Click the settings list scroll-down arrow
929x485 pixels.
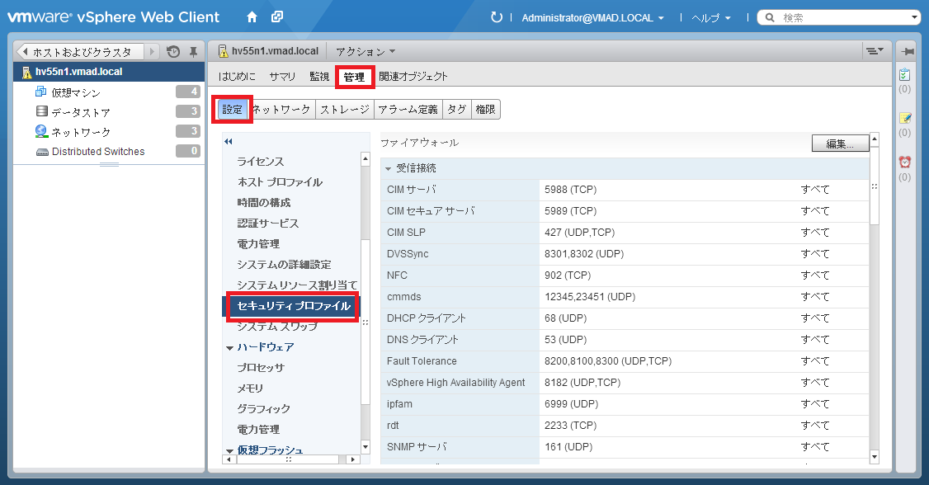365,447
